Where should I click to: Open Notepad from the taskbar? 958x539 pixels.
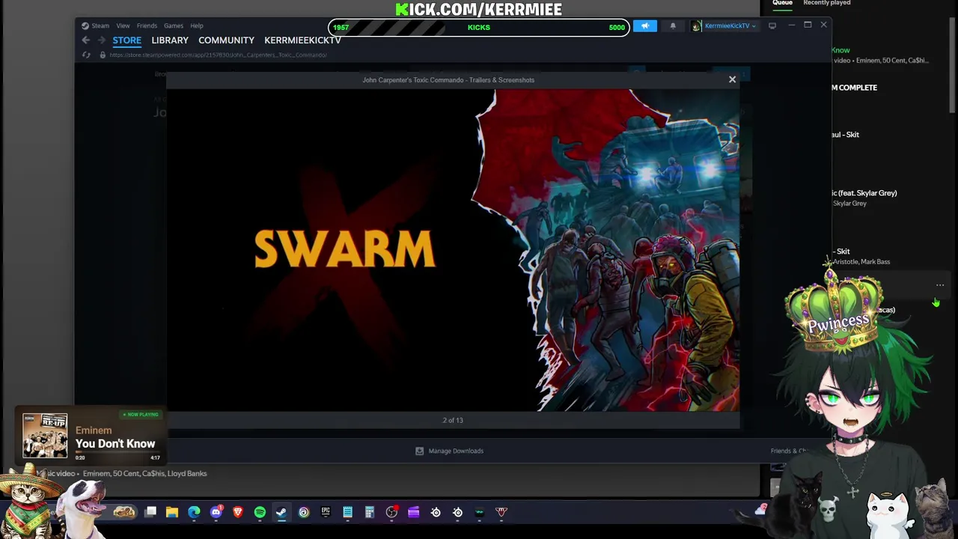347,512
